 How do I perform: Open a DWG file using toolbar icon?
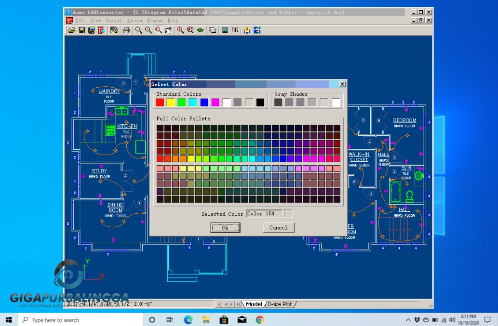71,30
